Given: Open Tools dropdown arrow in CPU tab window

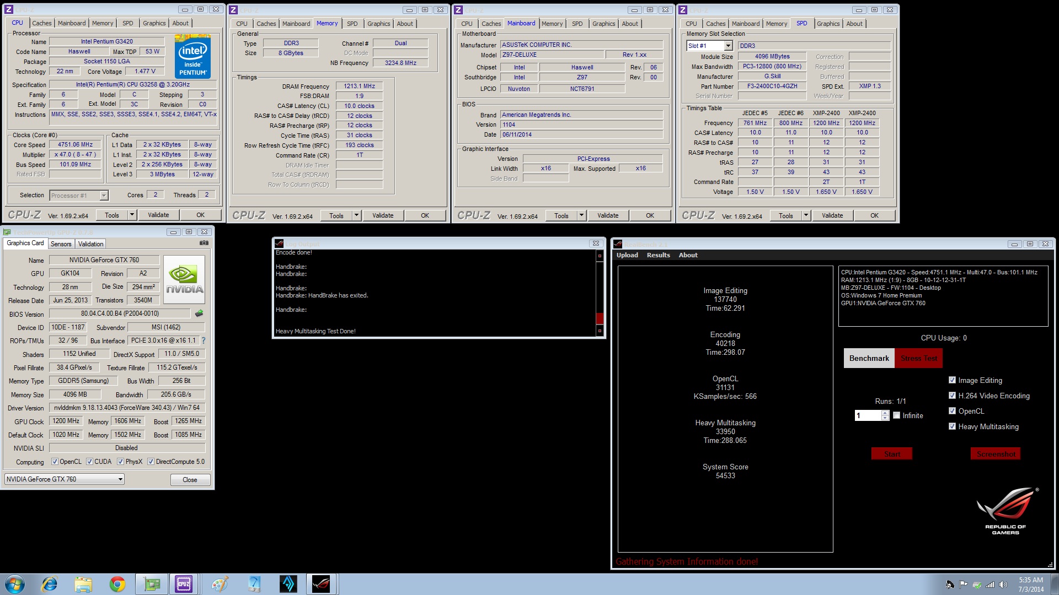Looking at the screenshot, I should 132,215.
